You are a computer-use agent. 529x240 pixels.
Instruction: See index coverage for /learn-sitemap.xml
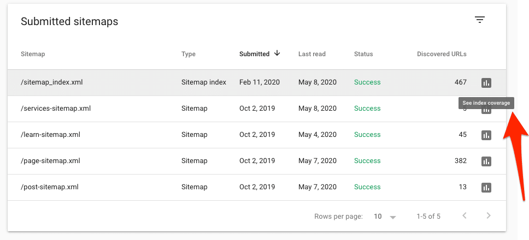coord(486,135)
